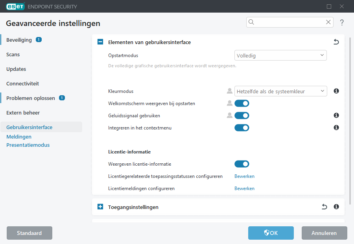Screen dimensions: 354x244
Task: Click the user override icon near Kleurmodus
Action: click(x=229, y=91)
